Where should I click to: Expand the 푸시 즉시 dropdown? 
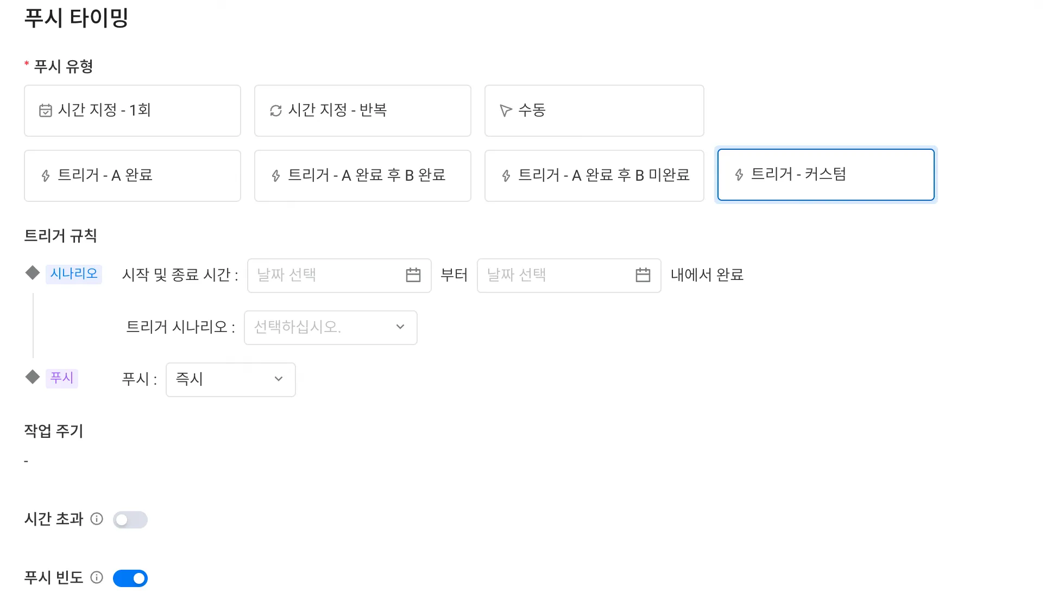(x=230, y=379)
